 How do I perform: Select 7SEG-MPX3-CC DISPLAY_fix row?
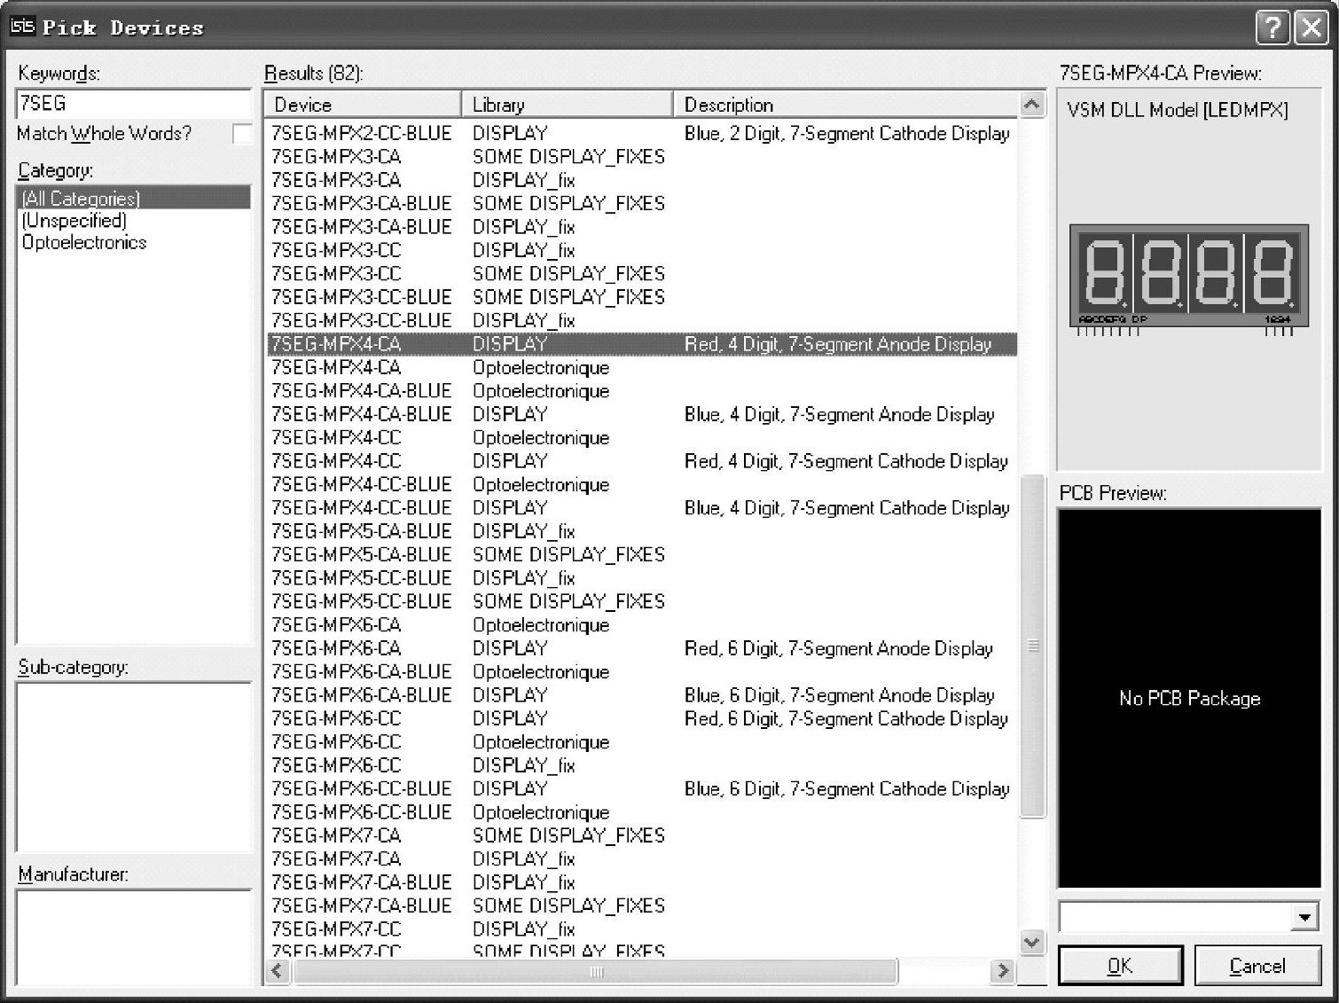(x=642, y=250)
